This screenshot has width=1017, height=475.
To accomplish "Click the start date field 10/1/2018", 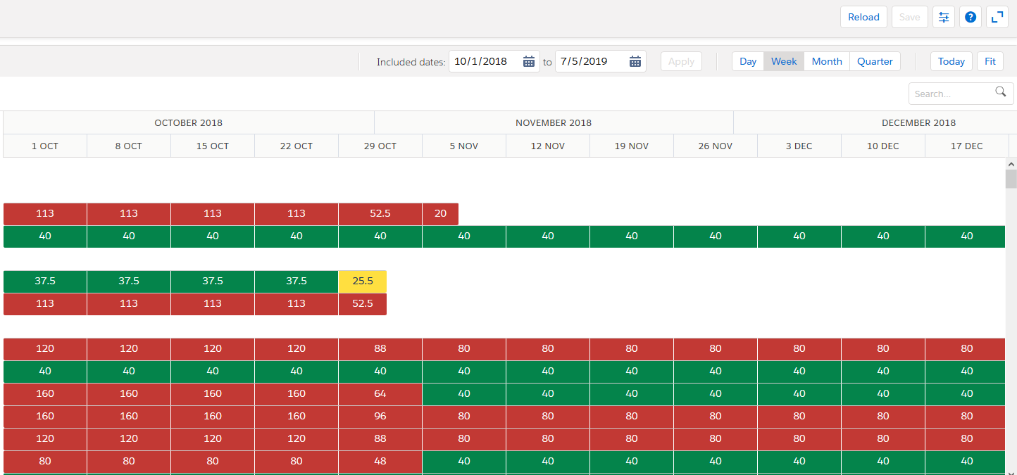I will (x=485, y=62).
